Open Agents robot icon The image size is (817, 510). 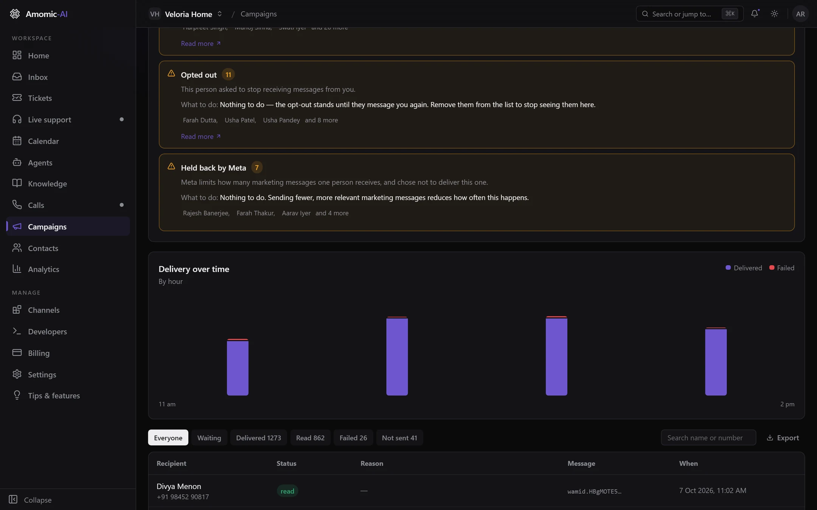coord(17,162)
